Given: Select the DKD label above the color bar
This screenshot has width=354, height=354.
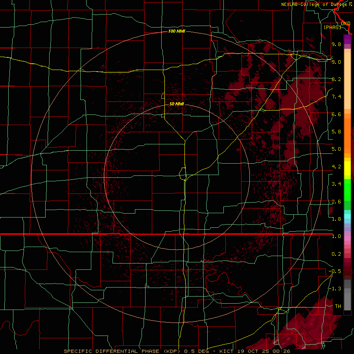Looking at the screenshot, I should (x=345, y=24).
